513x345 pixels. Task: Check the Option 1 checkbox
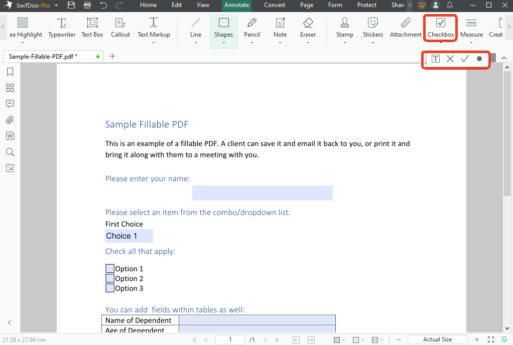[x=110, y=269]
